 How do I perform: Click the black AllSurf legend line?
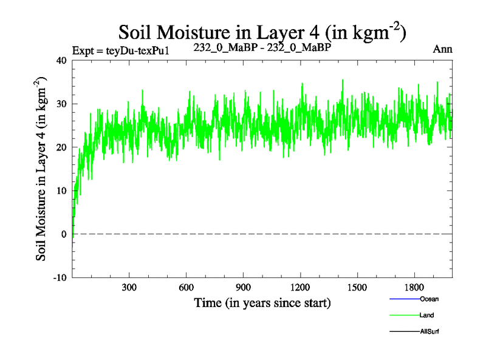404,332
